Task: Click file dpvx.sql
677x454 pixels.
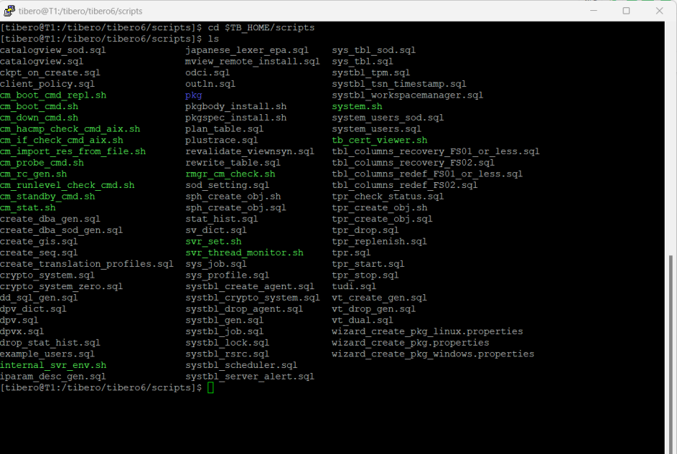Action: pos(22,331)
